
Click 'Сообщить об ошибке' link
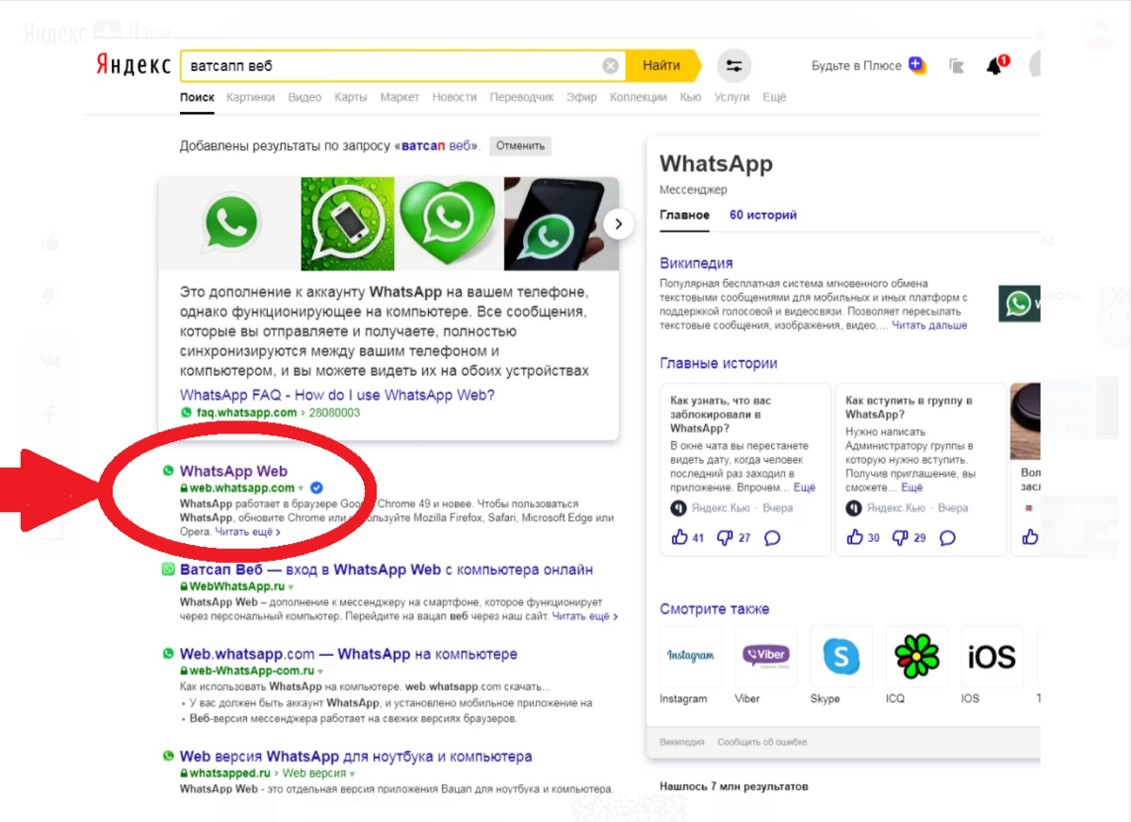pos(762,743)
